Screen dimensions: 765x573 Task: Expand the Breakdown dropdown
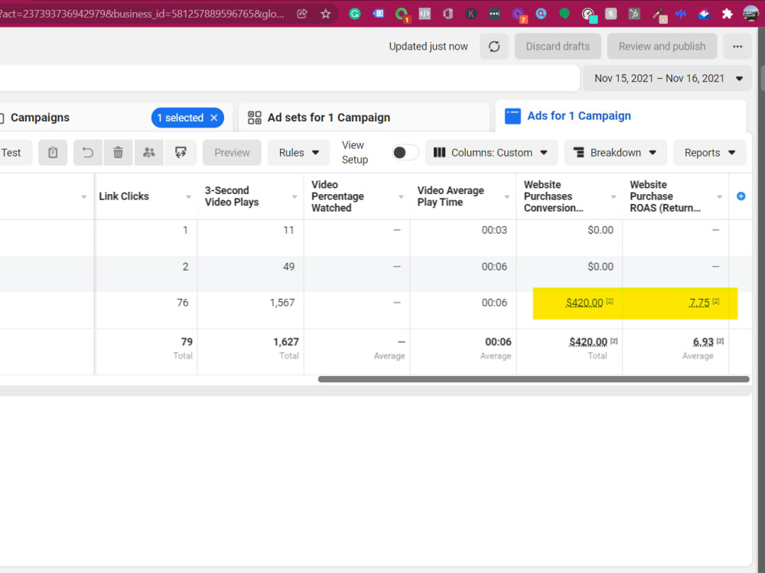click(615, 153)
